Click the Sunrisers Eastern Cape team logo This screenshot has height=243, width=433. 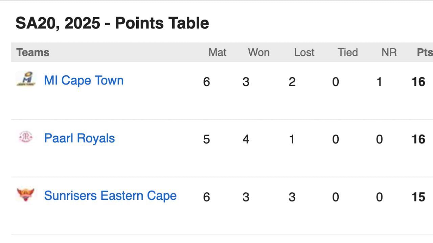tap(26, 195)
